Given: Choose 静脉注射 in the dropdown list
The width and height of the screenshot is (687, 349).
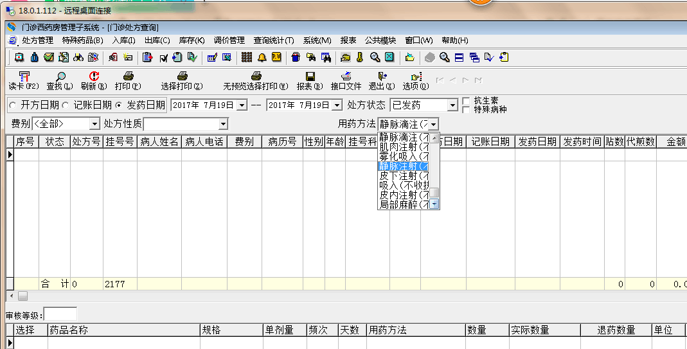Looking at the screenshot, I should (x=403, y=166).
